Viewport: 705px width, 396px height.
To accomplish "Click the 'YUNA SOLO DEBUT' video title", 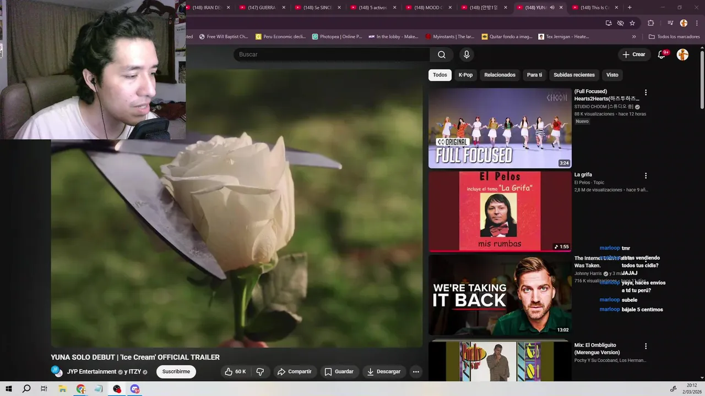I will (x=135, y=358).
